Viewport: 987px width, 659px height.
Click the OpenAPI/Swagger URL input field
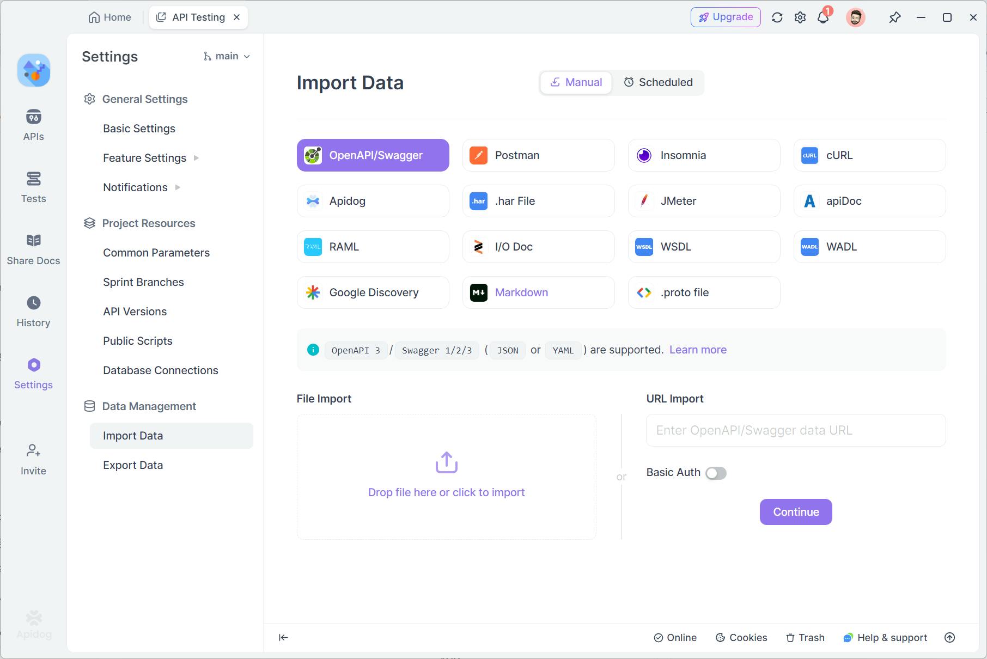796,430
